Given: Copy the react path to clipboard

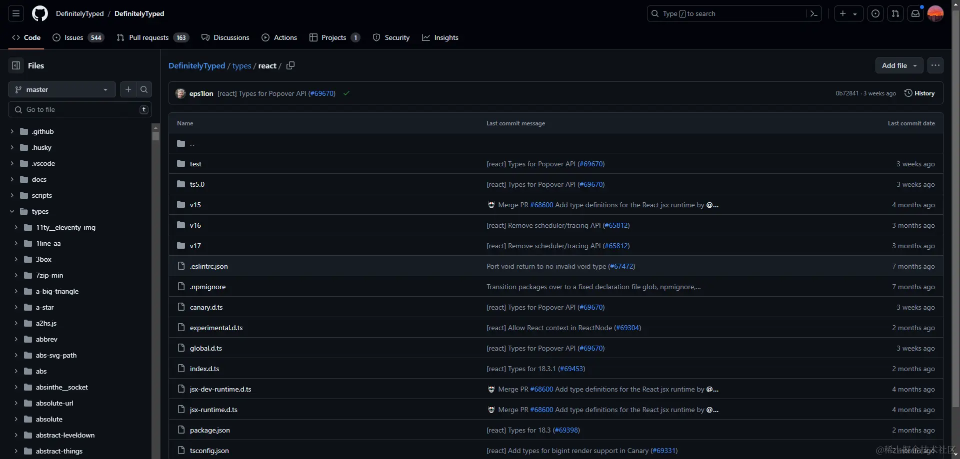Looking at the screenshot, I should pyautogui.click(x=290, y=65).
